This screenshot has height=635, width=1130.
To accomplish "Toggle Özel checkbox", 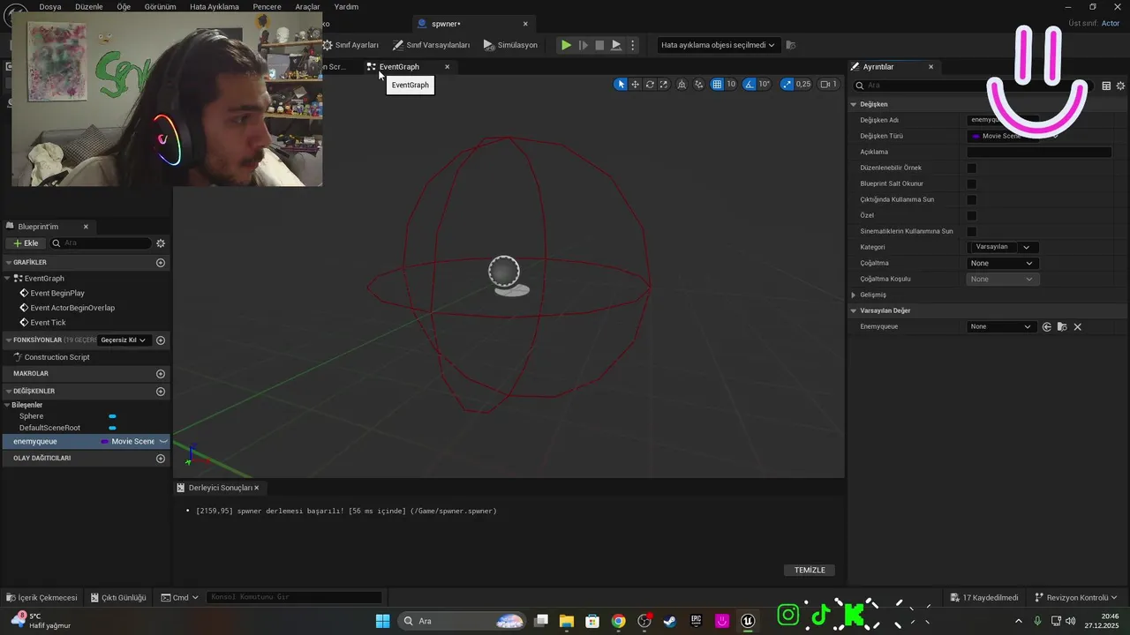I will click(972, 215).
